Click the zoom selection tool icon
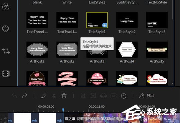The image size is (180, 123). click(x=93, y=96)
